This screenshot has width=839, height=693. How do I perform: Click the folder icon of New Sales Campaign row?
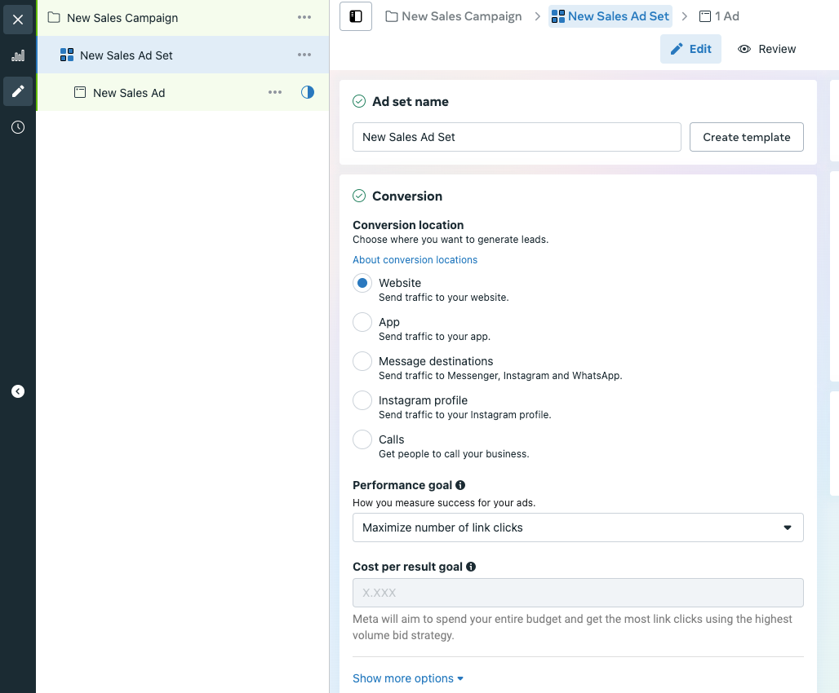[54, 18]
